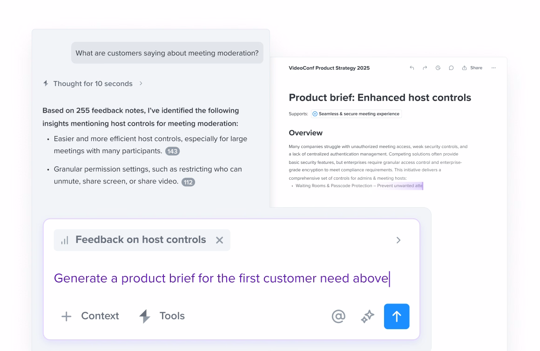This screenshot has height=351, width=540.
Task: Click the undo arrow in document toolbar
Action: [x=412, y=68]
